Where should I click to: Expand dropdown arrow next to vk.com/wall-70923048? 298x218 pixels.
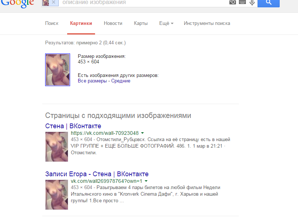click(142, 133)
